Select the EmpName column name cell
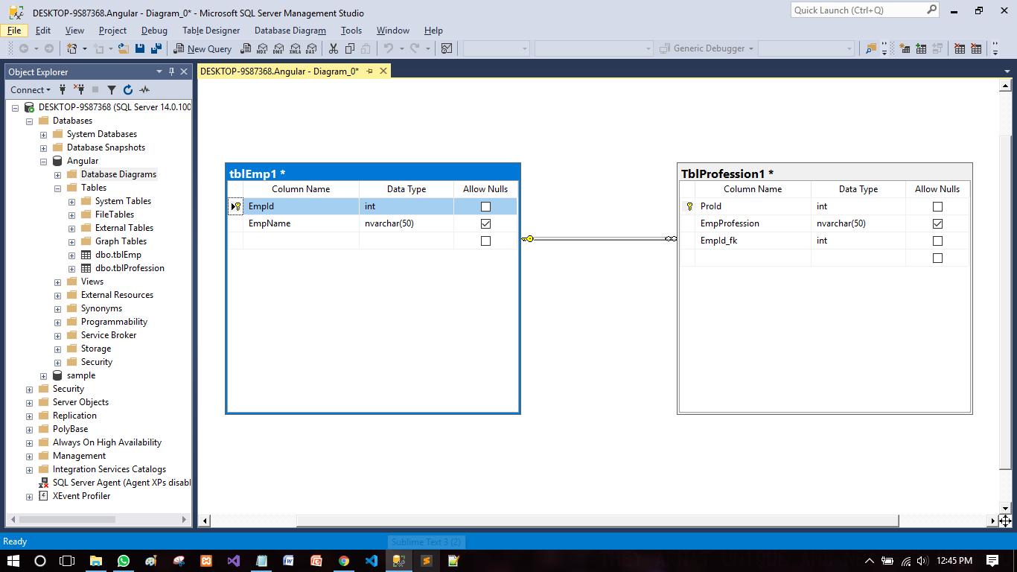The width and height of the screenshot is (1017, 572). (301, 223)
